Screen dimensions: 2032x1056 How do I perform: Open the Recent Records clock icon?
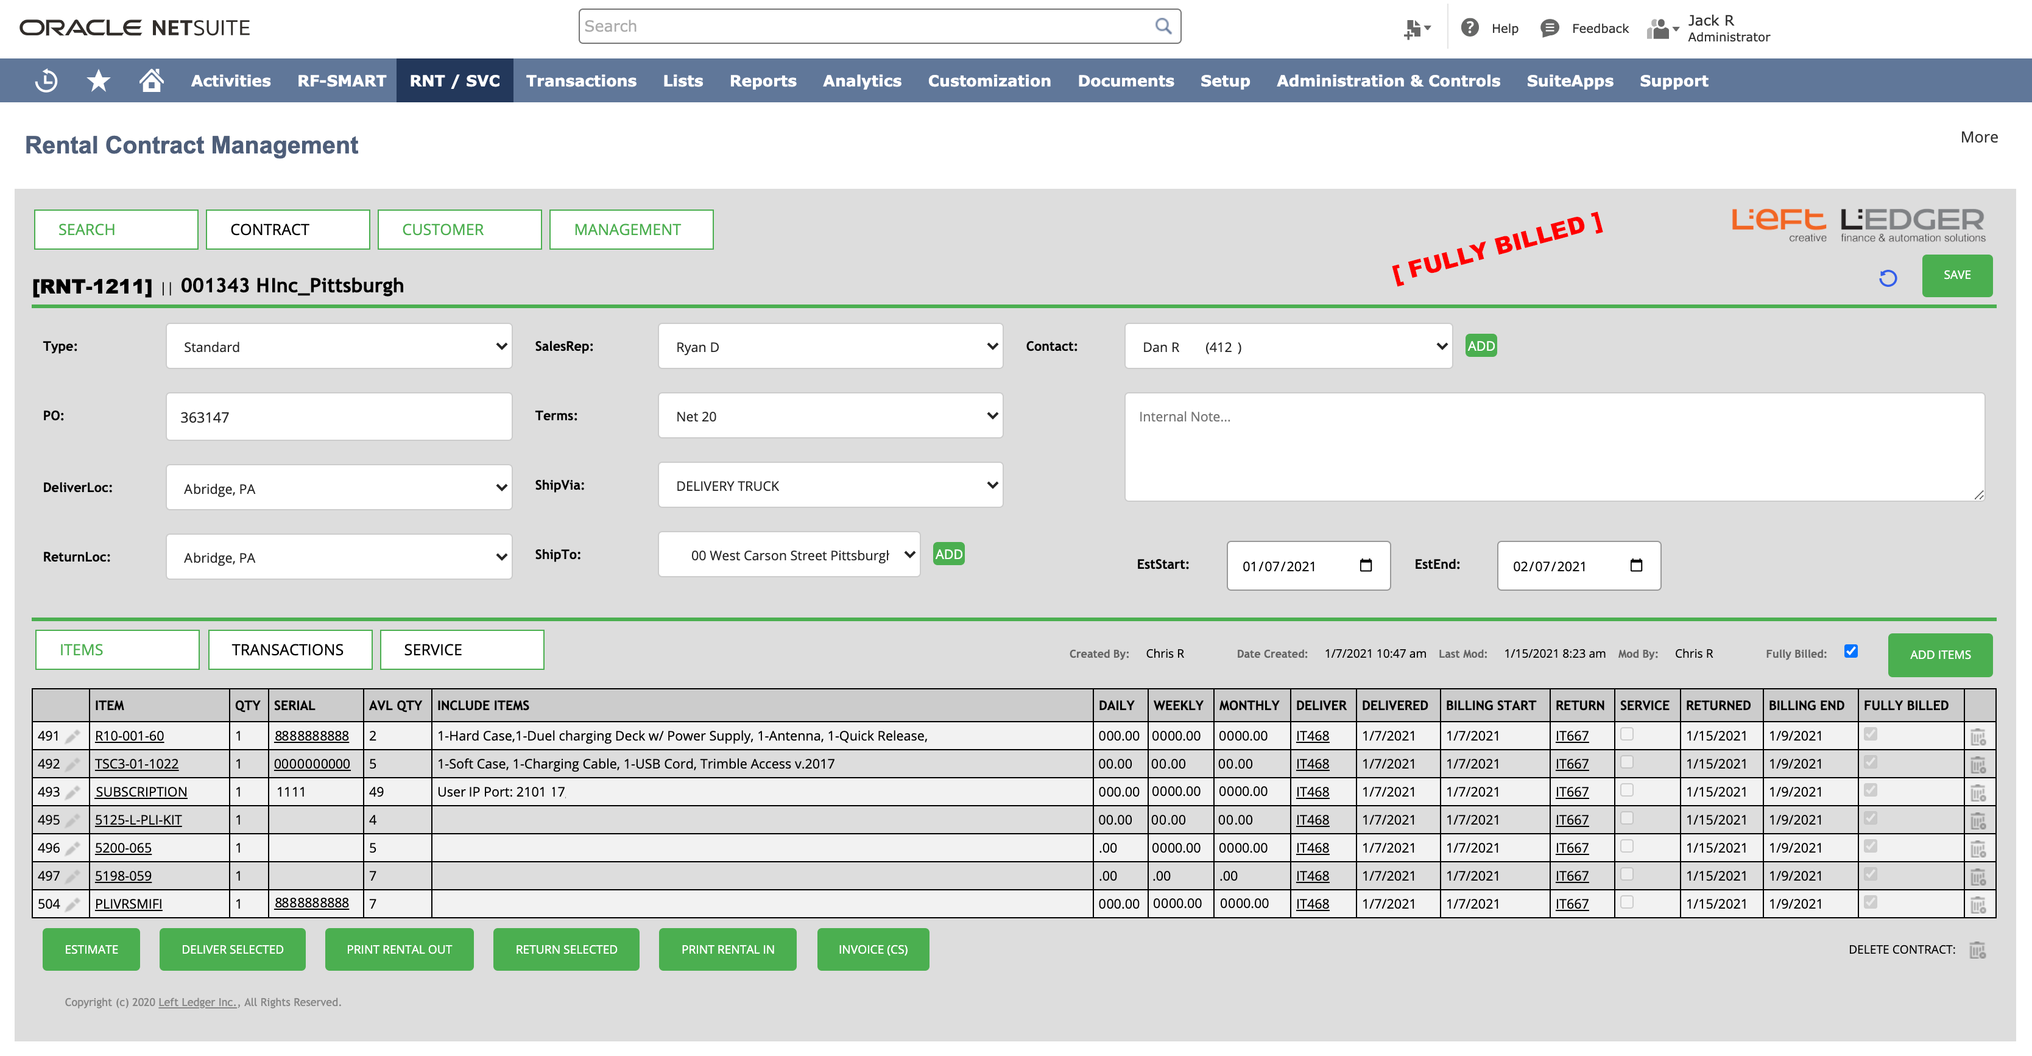click(46, 80)
